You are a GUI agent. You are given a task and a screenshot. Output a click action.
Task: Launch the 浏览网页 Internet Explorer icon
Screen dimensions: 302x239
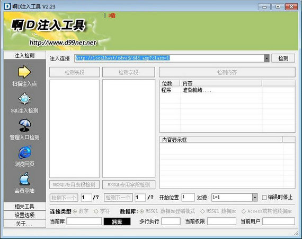click(x=25, y=152)
